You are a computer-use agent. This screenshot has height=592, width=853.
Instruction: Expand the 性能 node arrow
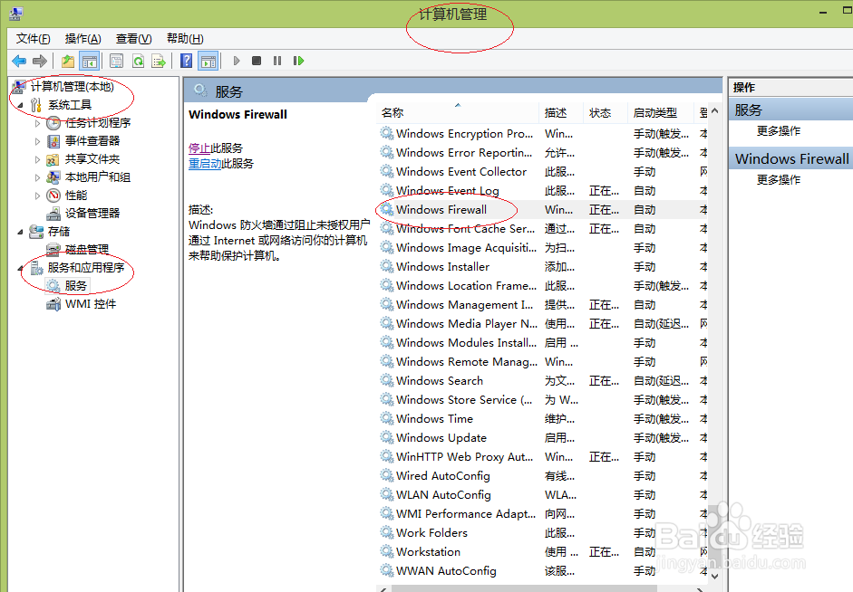click(x=37, y=196)
